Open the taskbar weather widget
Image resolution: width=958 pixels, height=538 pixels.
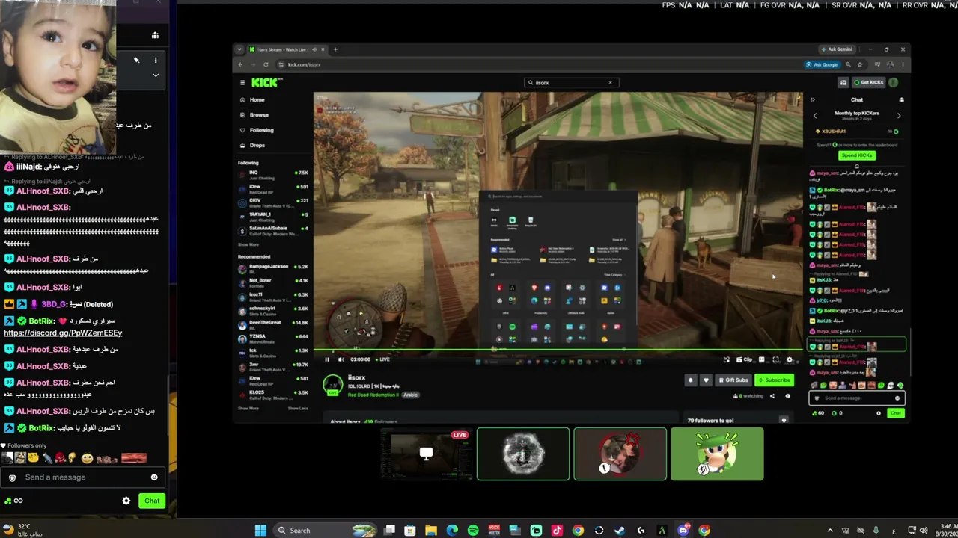(22, 531)
